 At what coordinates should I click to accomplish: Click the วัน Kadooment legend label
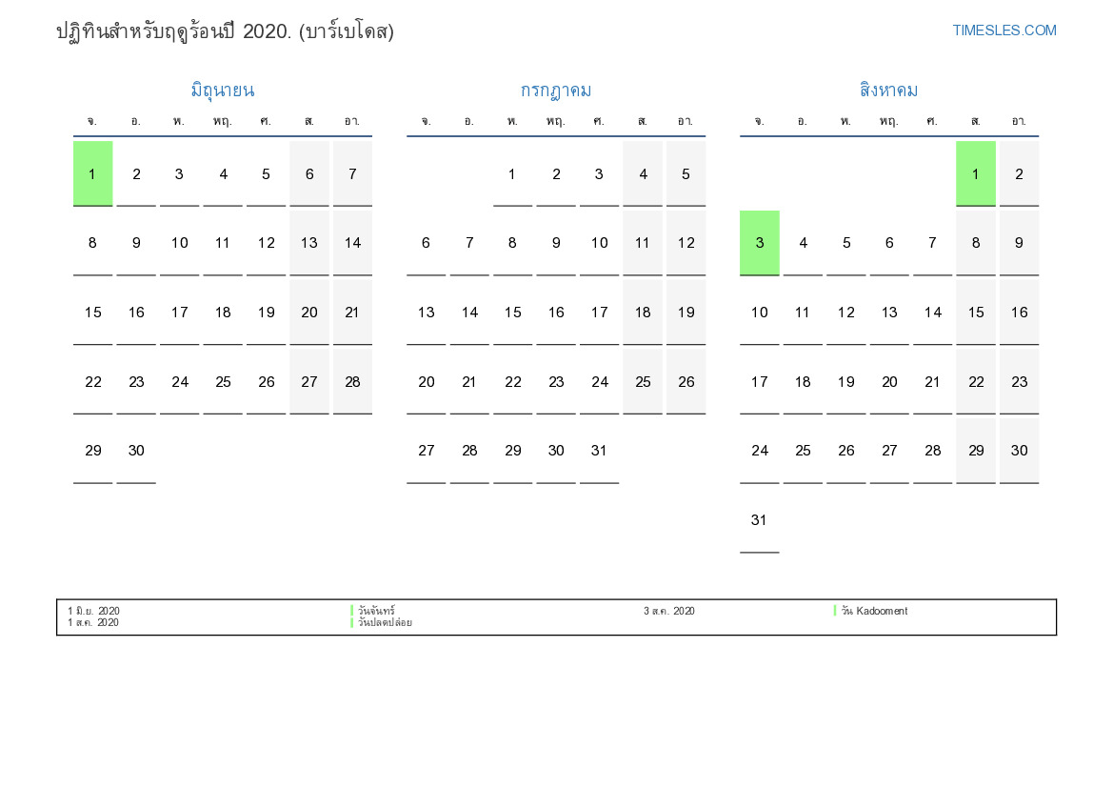(x=875, y=611)
